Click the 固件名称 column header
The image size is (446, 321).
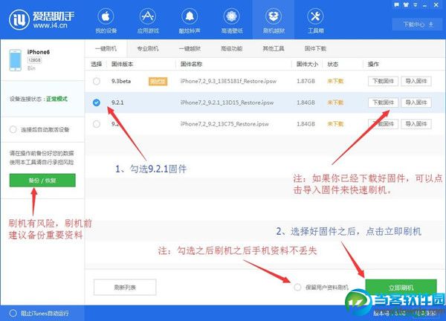tap(192, 64)
